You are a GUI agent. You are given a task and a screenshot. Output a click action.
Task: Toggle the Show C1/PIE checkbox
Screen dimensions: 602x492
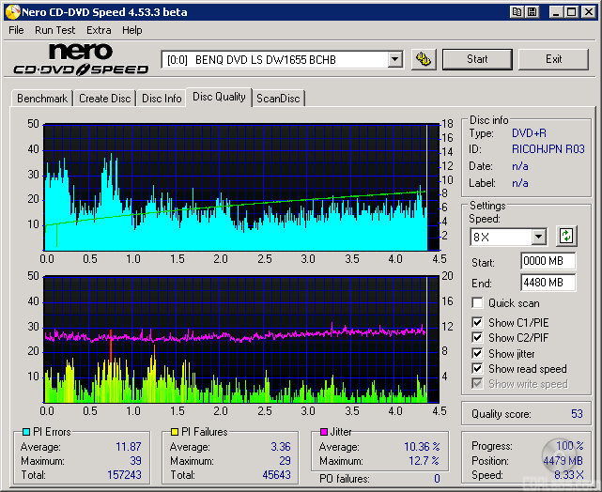(x=478, y=323)
